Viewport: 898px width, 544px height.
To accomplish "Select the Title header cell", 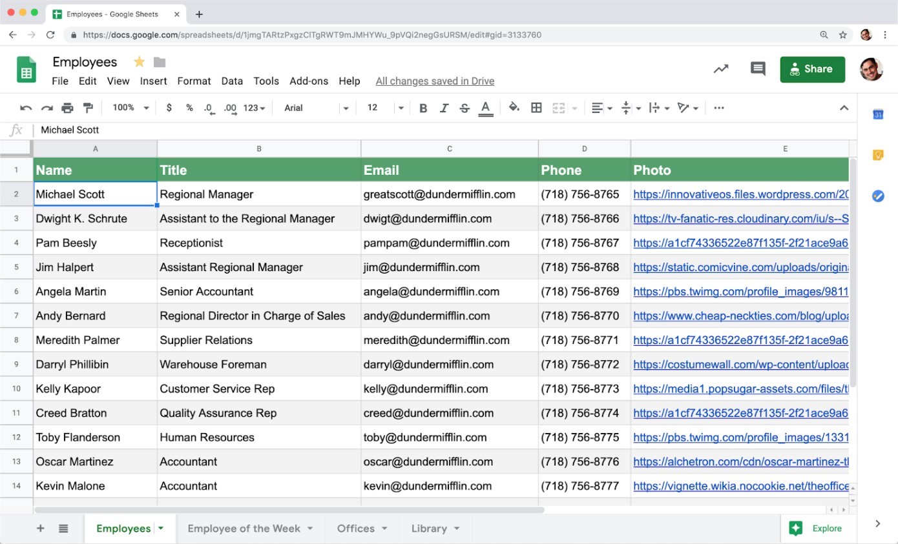I will [x=259, y=170].
